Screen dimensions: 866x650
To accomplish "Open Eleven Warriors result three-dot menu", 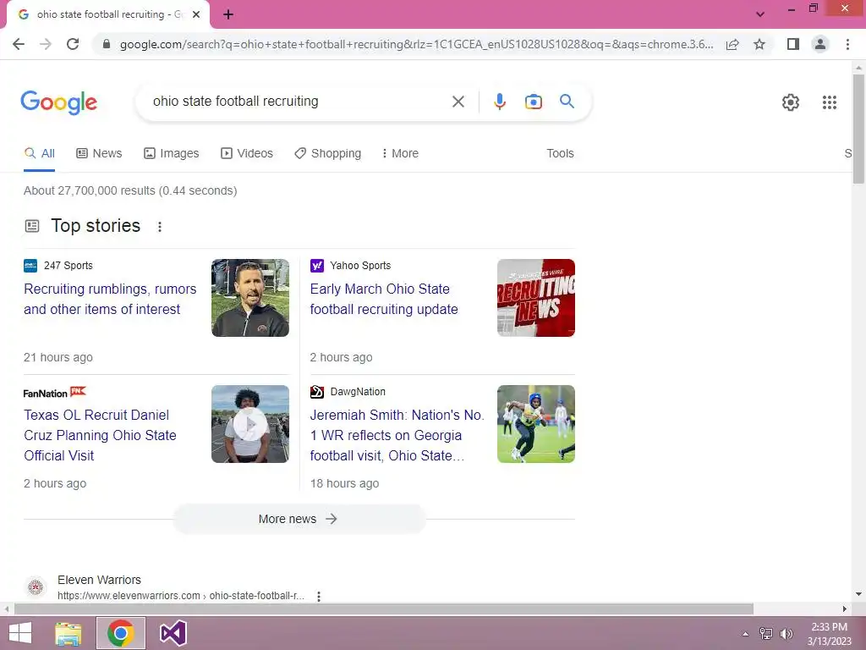I will click(319, 596).
